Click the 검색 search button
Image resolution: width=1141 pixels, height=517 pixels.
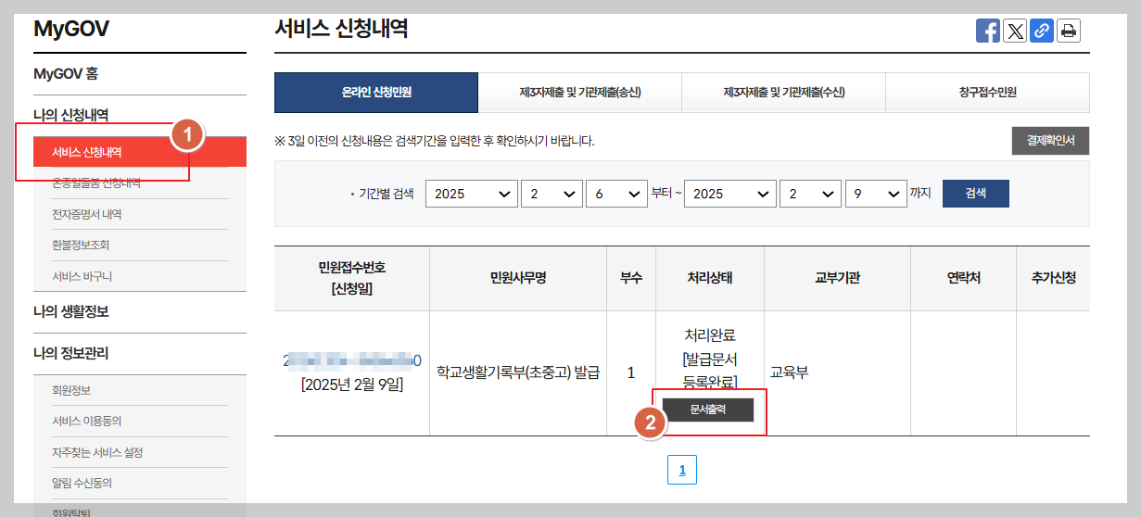coord(976,194)
